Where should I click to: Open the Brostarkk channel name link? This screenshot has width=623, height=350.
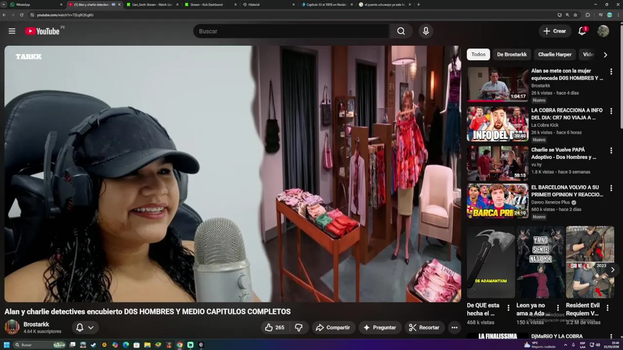pyautogui.click(x=37, y=324)
